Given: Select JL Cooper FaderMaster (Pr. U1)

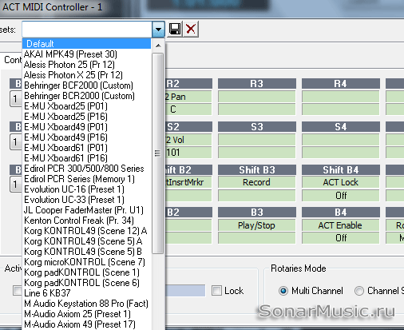Looking at the screenshot, I should (86, 210).
